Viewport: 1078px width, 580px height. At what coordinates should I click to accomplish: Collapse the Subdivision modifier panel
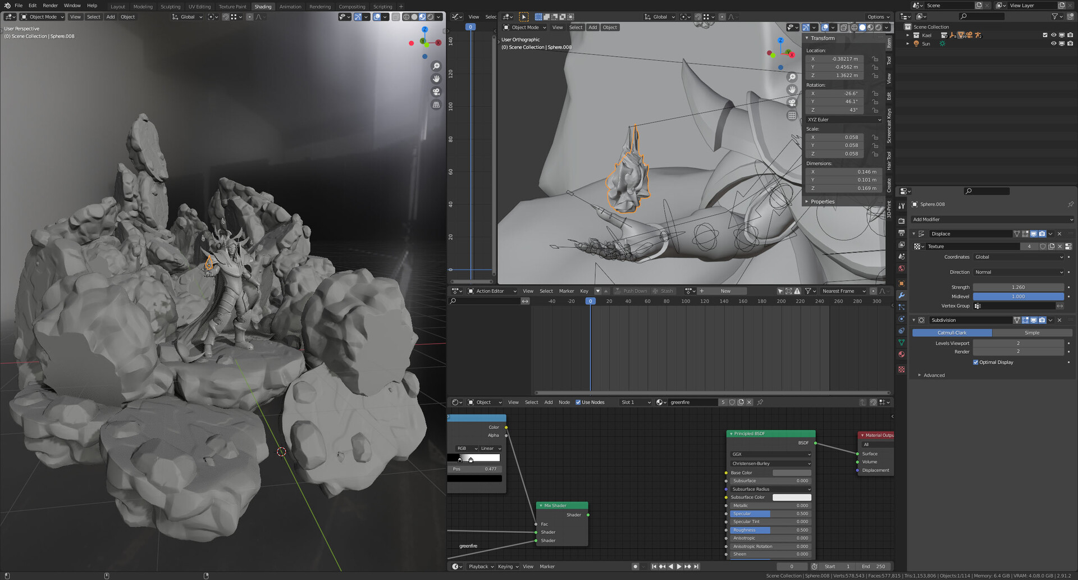914,320
